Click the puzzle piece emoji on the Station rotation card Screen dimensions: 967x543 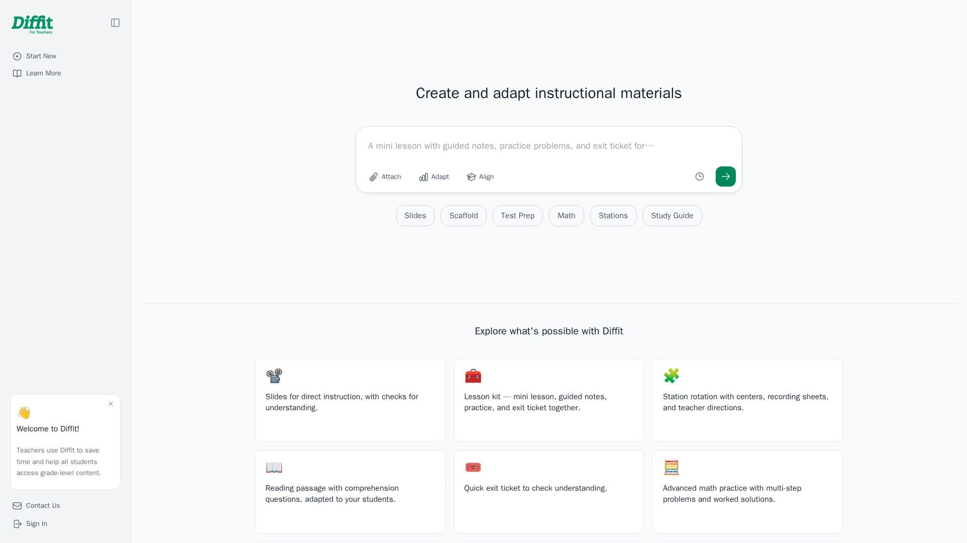[x=671, y=376]
